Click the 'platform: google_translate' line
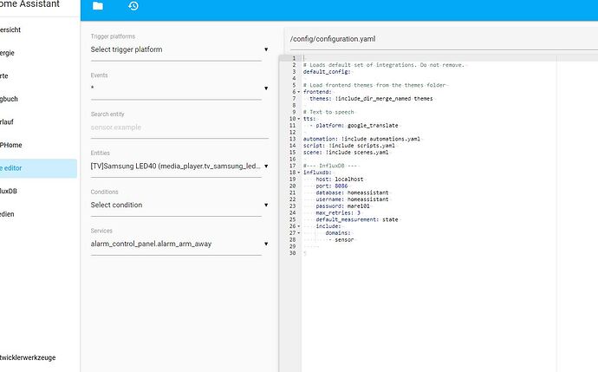Viewport: 598px width, 372px height. click(x=356, y=126)
